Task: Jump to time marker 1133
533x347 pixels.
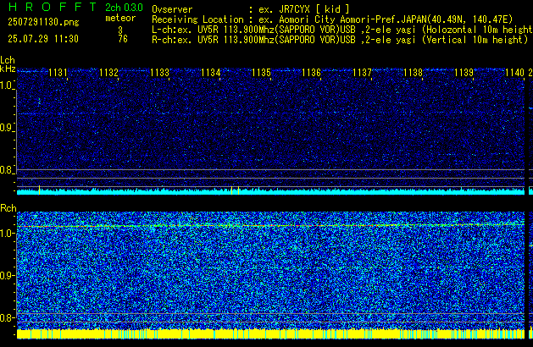Action: click(x=159, y=73)
